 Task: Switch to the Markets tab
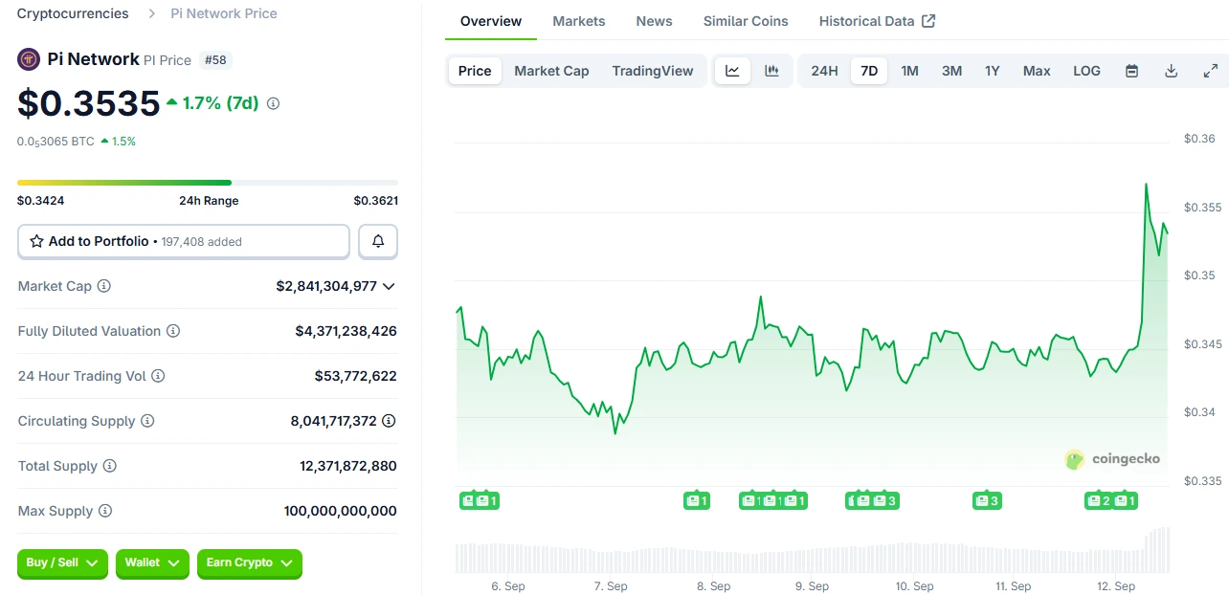pos(578,20)
